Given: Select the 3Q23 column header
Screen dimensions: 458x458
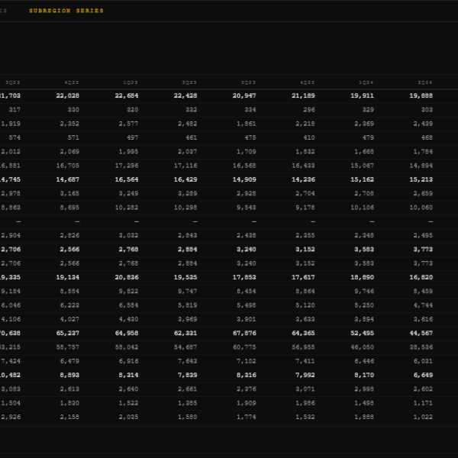Looking at the screenshot, I should 248,82.
